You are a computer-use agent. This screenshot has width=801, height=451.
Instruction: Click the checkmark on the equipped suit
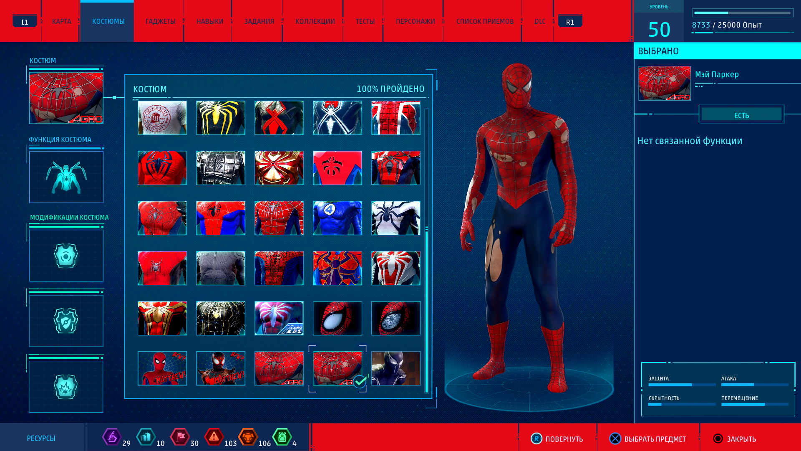(x=360, y=381)
